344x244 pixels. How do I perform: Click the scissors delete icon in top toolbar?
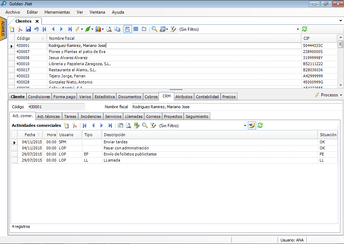[20, 29]
